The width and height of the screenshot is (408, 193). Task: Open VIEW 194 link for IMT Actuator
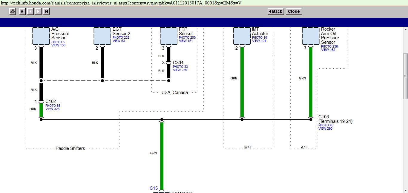[x=259, y=41]
